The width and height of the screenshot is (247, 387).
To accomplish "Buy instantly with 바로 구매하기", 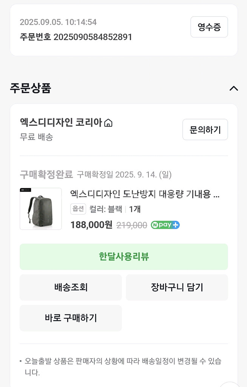I will [x=71, y=318].
